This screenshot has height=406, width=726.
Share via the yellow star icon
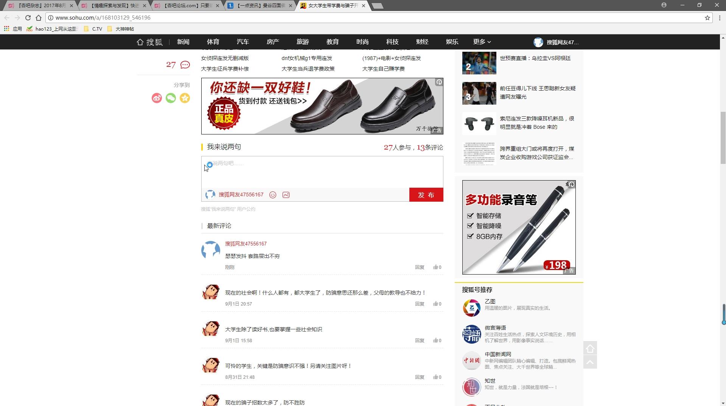[185, 98]
